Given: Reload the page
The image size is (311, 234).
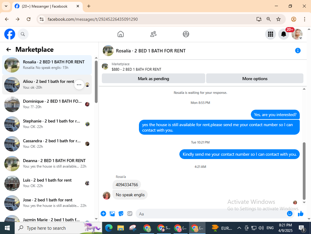Looking at the screenshot, I should point(29,19).
